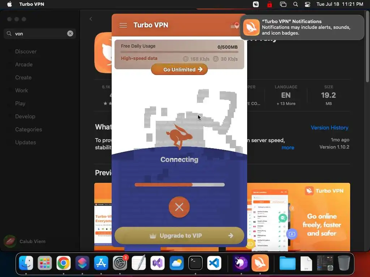Open Visual Studio Code from the Dock
This screenshot has width=370, height=277.
214,263
